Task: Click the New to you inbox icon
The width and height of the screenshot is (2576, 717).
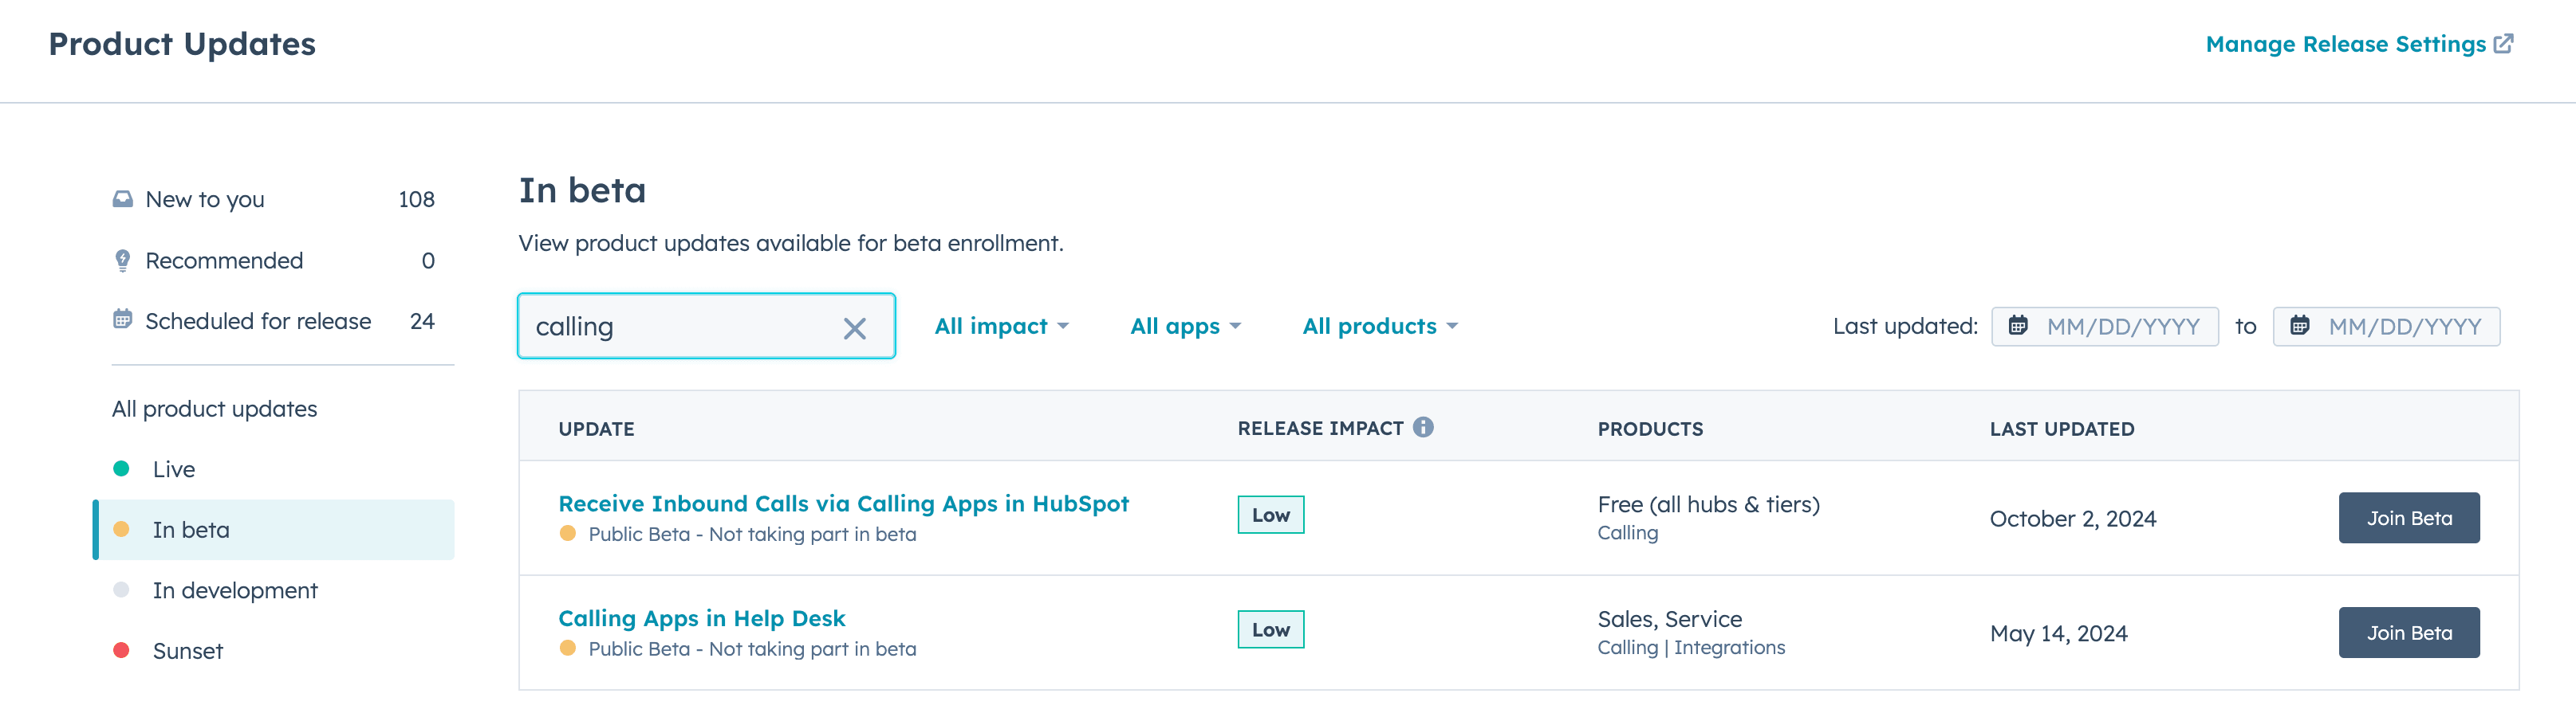Action: [123, 198]
